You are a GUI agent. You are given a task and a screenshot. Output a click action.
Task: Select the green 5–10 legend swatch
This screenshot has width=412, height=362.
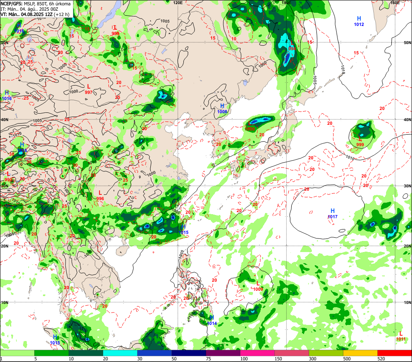pos(51,353)
